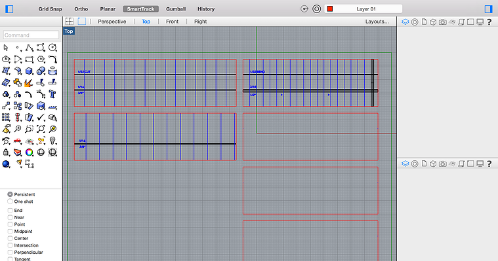Viewport: 498px width, 261px height.
Task: Select the Persistent osnap radio button
Action: coord(10,194)
